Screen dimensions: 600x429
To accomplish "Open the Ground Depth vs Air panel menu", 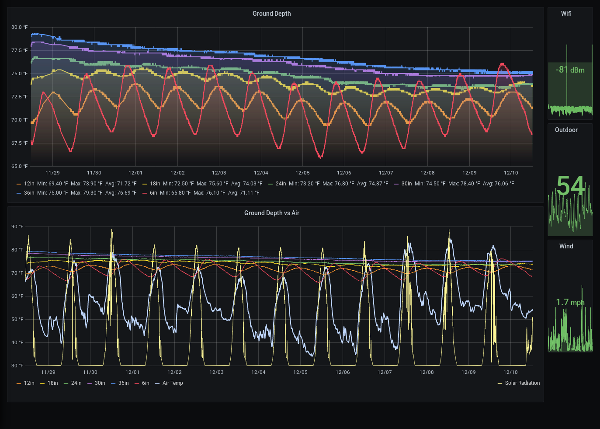I will click(x=271, y=213).
